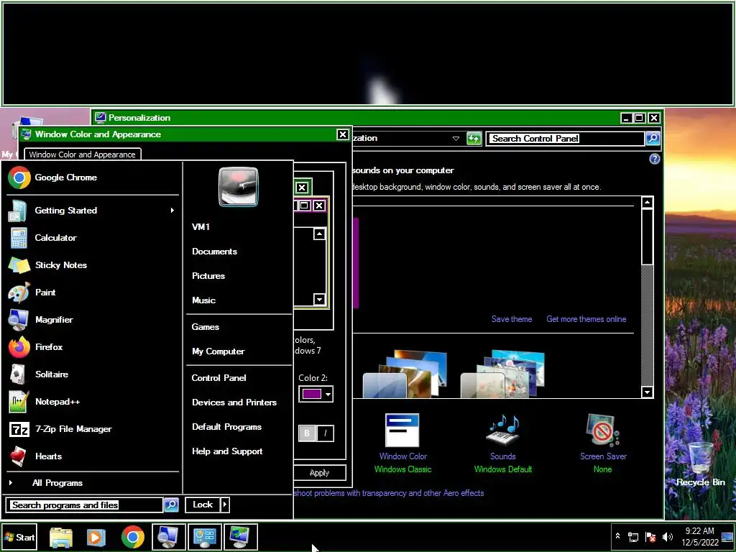
Task: Open 7-Zip File Manager entry
Action: click(93, 428)
